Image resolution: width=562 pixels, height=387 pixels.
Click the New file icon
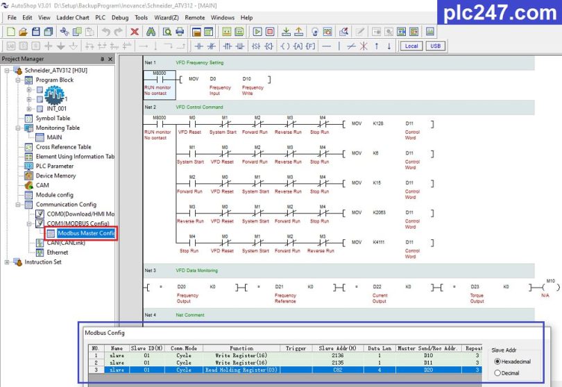click(10, 32)
